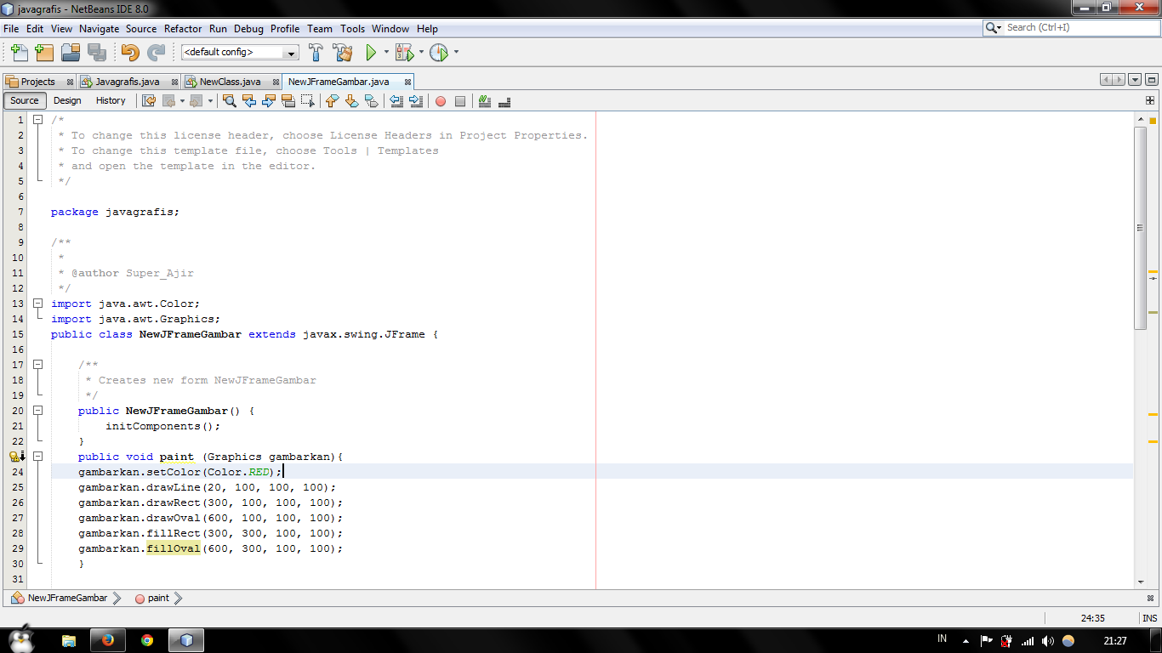Switch editor to History view
The image size is (1162, 653).
111,100
